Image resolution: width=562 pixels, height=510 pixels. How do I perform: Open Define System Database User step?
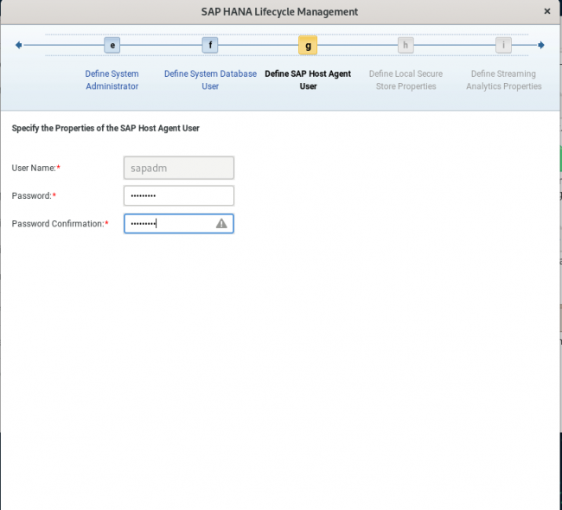(210, 80)
